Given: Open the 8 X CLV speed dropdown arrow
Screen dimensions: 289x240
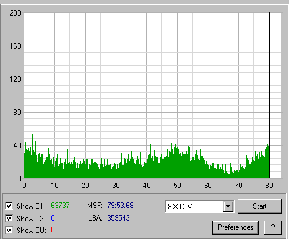Looking at the screenshot, I should [x=228, y=206].
